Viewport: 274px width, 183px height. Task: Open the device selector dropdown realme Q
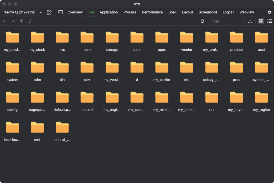tap(22, 12)
